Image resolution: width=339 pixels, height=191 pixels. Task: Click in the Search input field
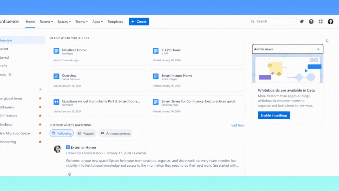(273, 22)
